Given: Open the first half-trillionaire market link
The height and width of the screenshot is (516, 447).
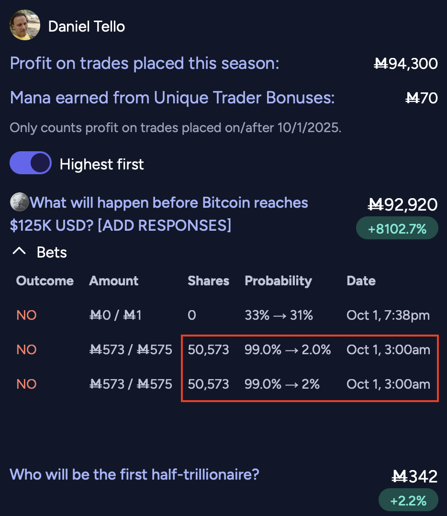Looking at the screenshot, I should click(x=134, y=474).
